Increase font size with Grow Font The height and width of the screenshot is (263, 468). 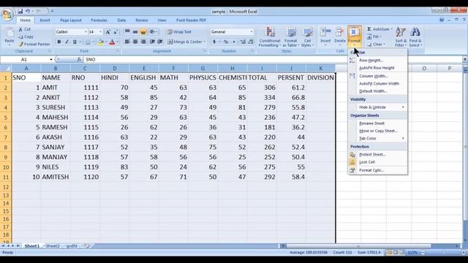(107, 32)
